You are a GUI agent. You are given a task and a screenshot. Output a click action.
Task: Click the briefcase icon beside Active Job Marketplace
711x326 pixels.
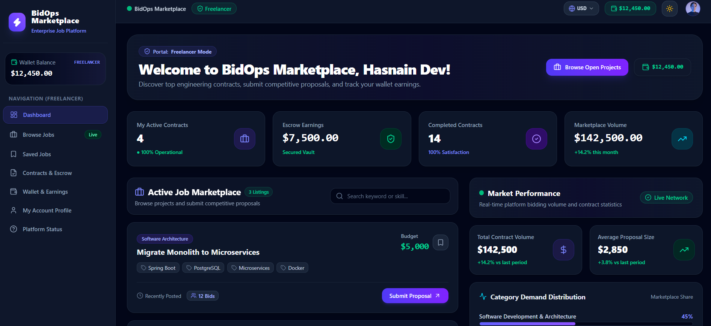point(139,192)
